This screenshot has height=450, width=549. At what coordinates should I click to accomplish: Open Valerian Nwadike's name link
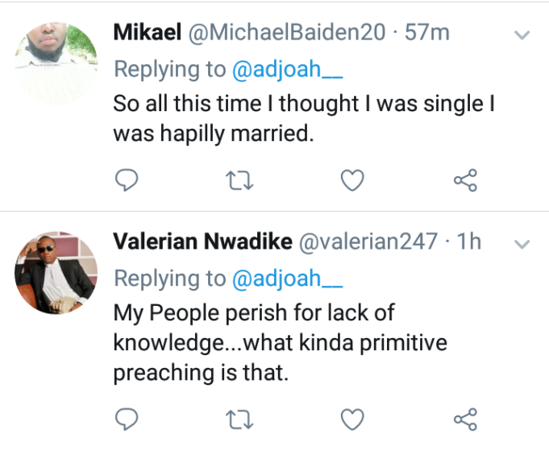(203, 242)
